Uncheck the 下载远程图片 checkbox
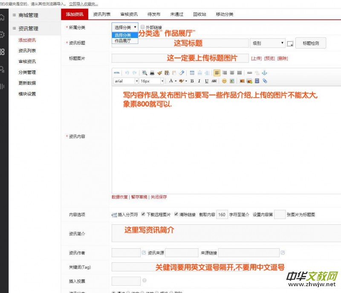 coord(142,215)
